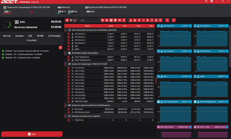Click blue info dot on CPU Sensor 0 graph
The width and height of the screenshot is (231, 139).
tap(190, 26)
